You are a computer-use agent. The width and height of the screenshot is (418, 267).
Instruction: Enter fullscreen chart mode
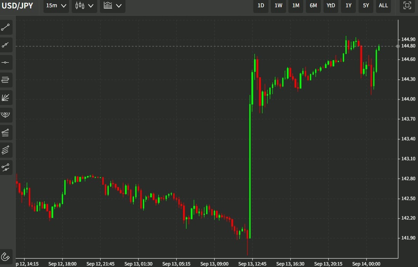tap(407, 6)
